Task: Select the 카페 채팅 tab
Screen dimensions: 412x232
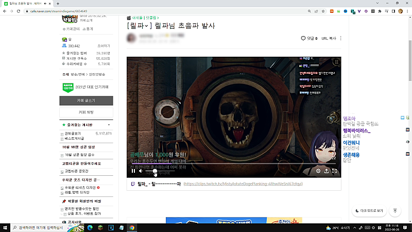Action: coord(86,112)
